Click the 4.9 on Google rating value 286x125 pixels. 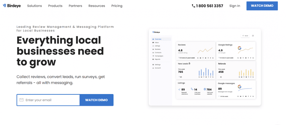pos(220,50)
